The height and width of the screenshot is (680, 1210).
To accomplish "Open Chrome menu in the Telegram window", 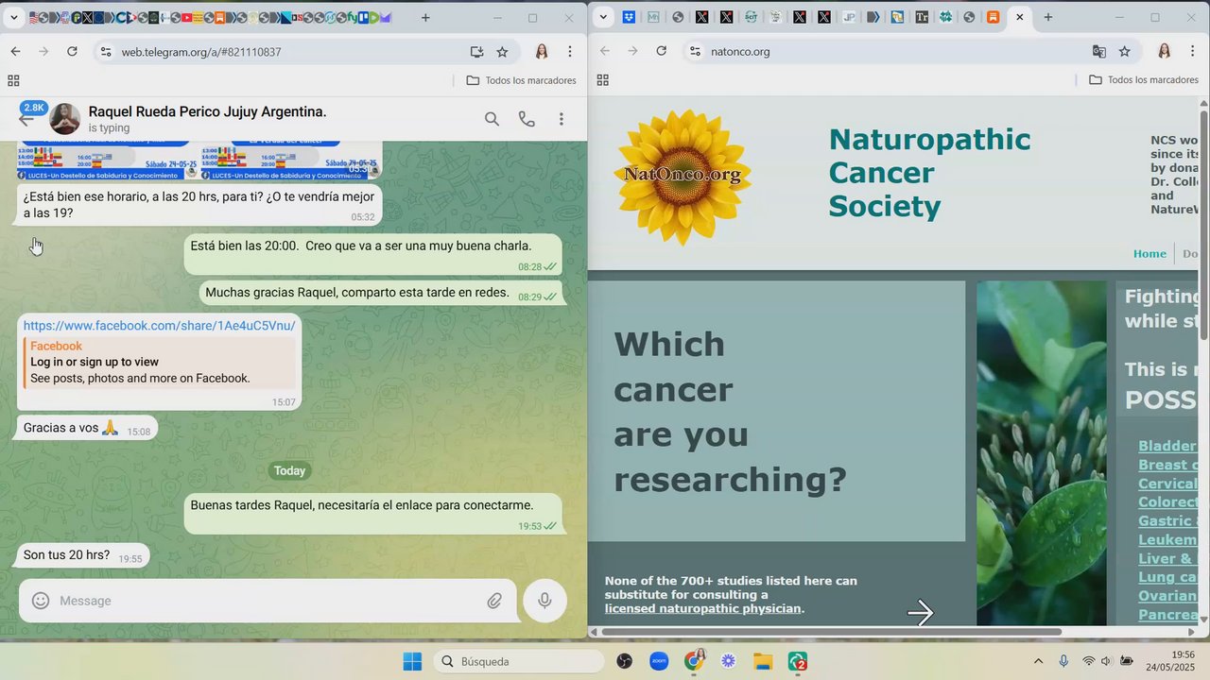I will (570, 52).
